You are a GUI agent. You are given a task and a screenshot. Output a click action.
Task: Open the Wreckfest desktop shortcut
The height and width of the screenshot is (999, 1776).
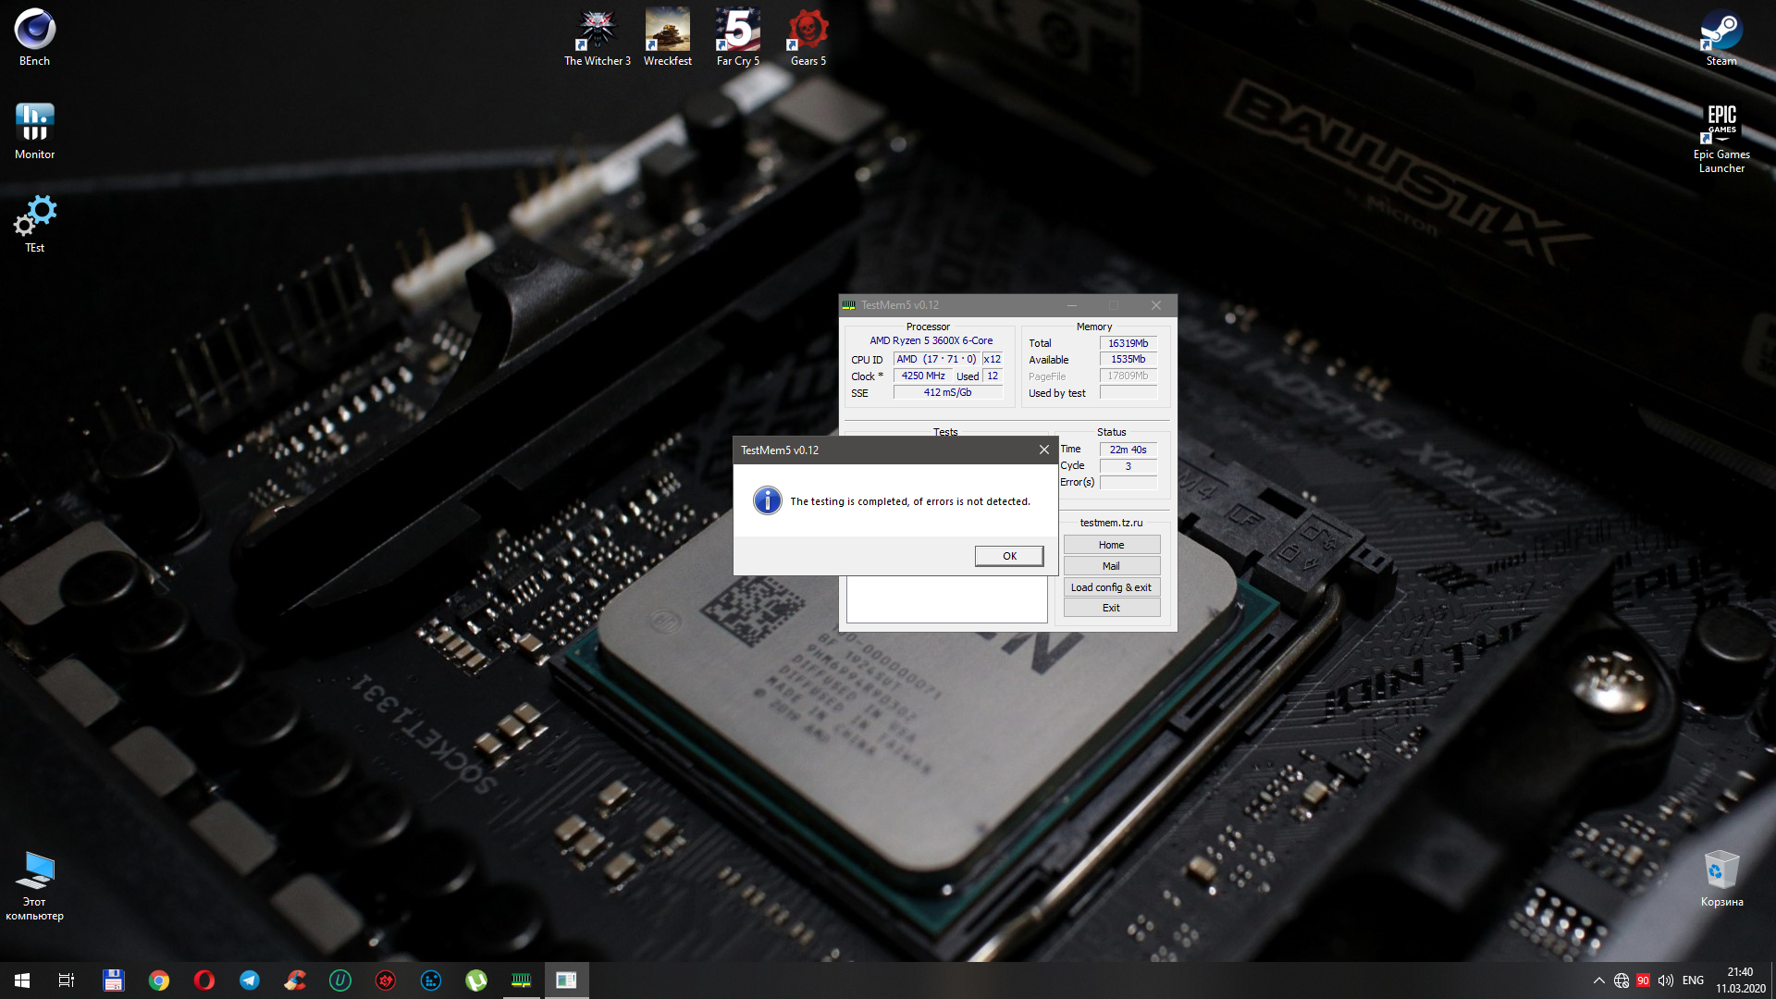(x=667, y=37)
